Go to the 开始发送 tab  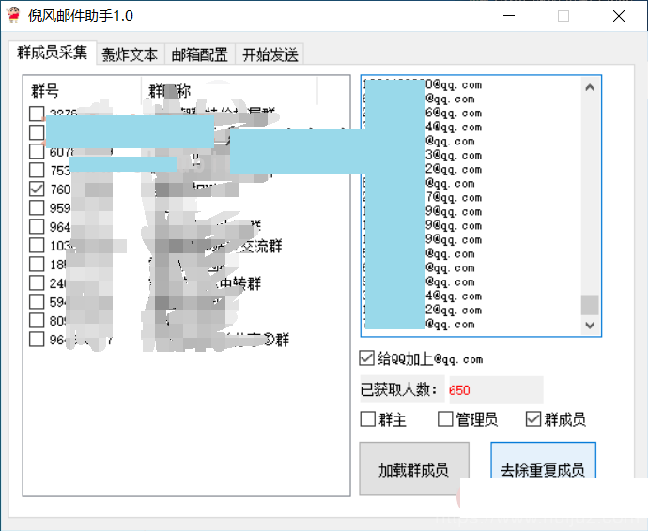point(270,54)
